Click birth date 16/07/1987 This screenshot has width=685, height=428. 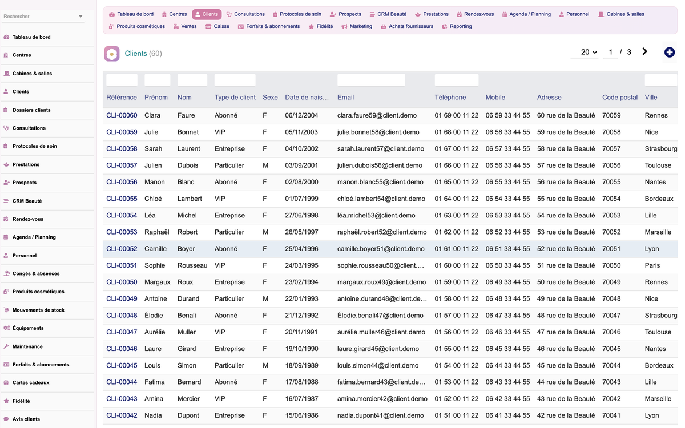click(302, 399)
